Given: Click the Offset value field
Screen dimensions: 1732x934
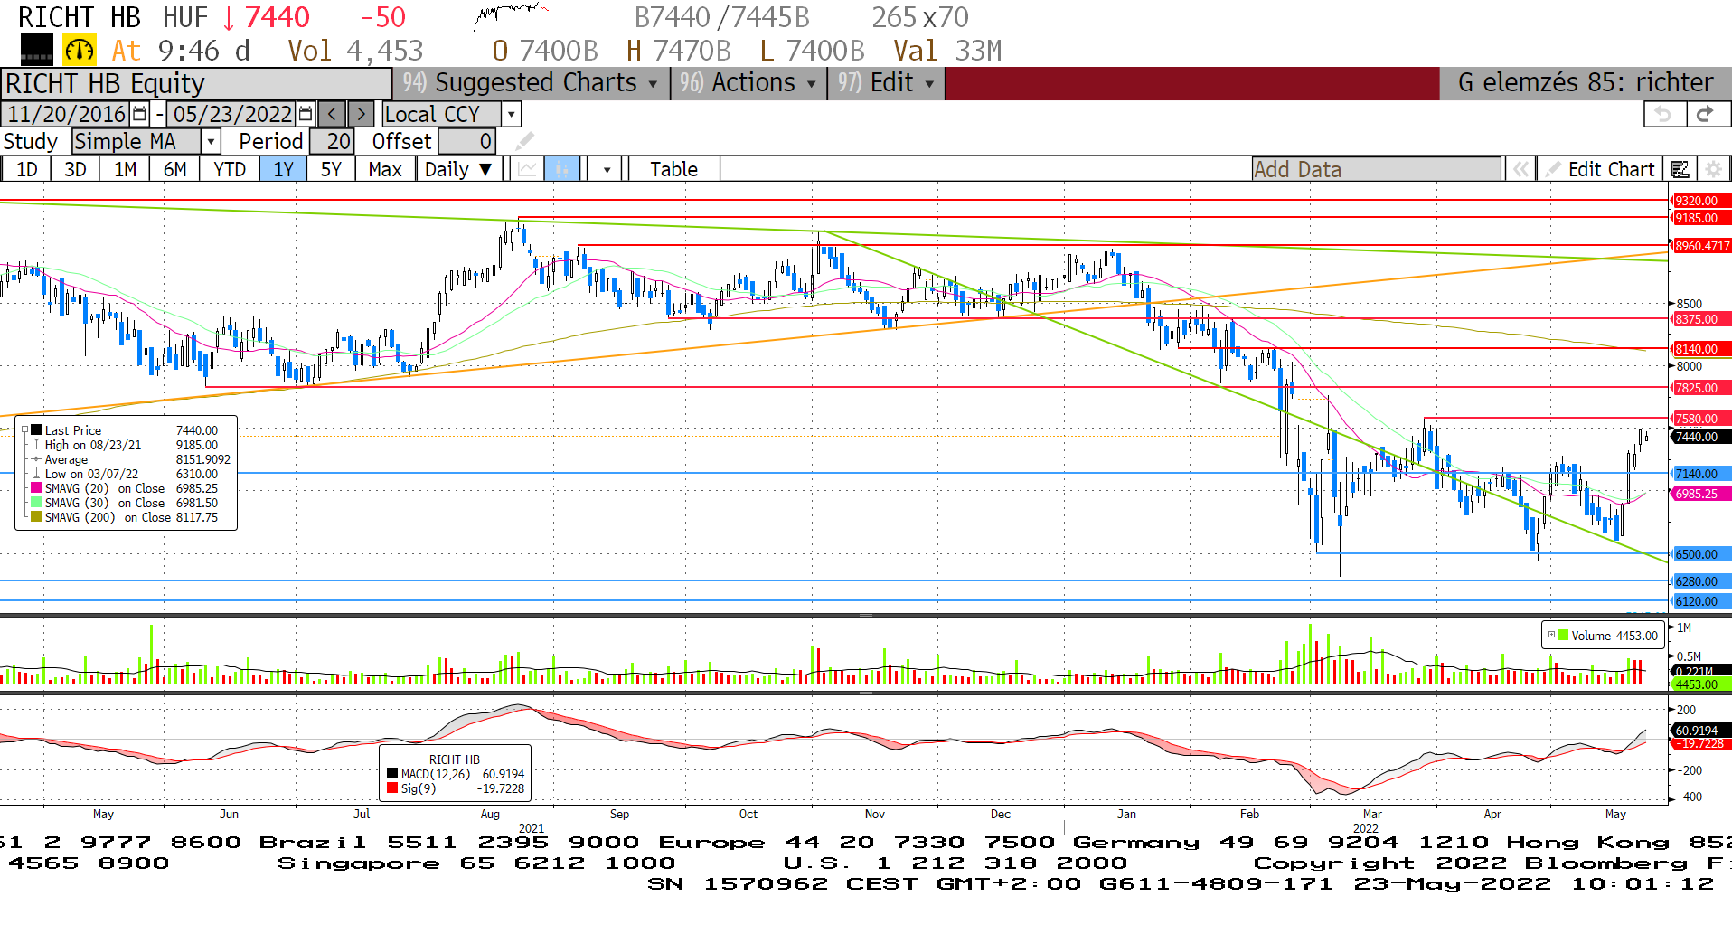Looking at the screenshot, I should point(466,141).
